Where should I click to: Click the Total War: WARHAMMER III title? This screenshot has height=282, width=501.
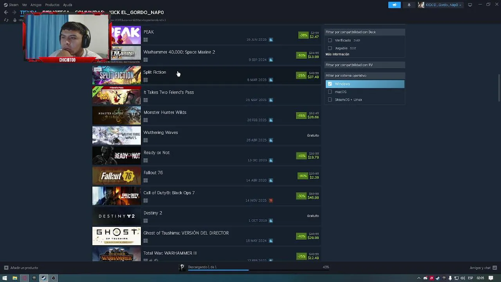click(170, 253)
